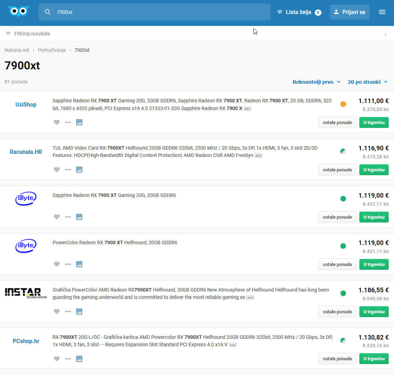Expand the PCshop.hr description ellipsis
The width and height of the screenshot is (394, 376).
233,345
